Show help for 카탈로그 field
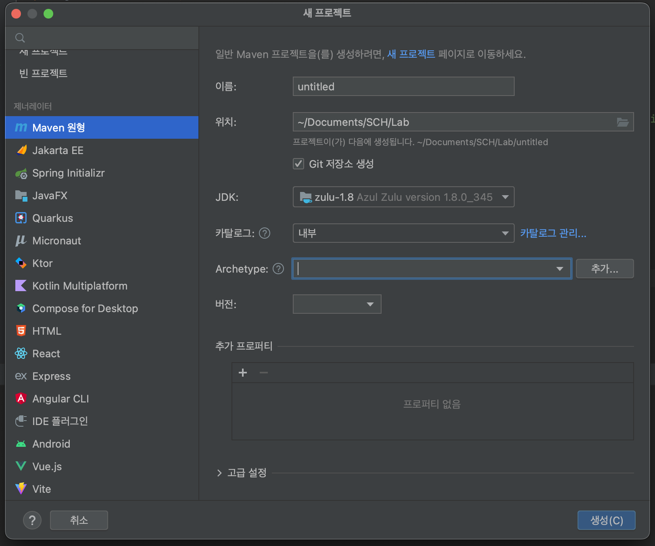Viewport: 655px width, 546px height. pos(265,233)
